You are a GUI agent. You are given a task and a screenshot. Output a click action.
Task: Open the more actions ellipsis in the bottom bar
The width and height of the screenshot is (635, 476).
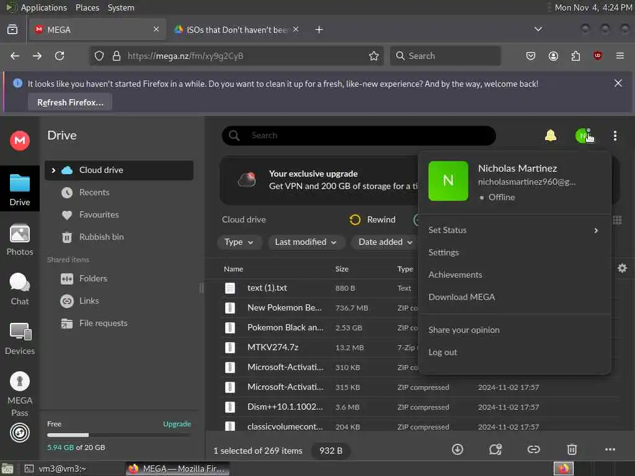(x=610, y=449)
